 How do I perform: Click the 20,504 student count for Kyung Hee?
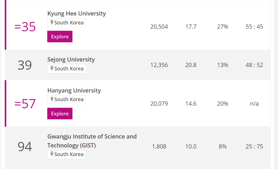[x=159, y=27]
